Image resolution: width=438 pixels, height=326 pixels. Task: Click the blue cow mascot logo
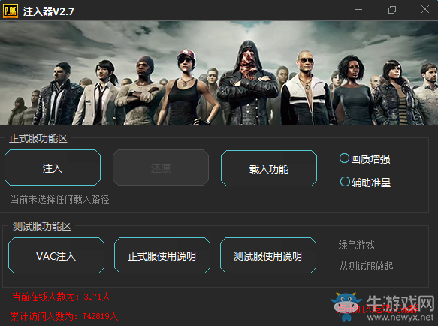point(346,306)
